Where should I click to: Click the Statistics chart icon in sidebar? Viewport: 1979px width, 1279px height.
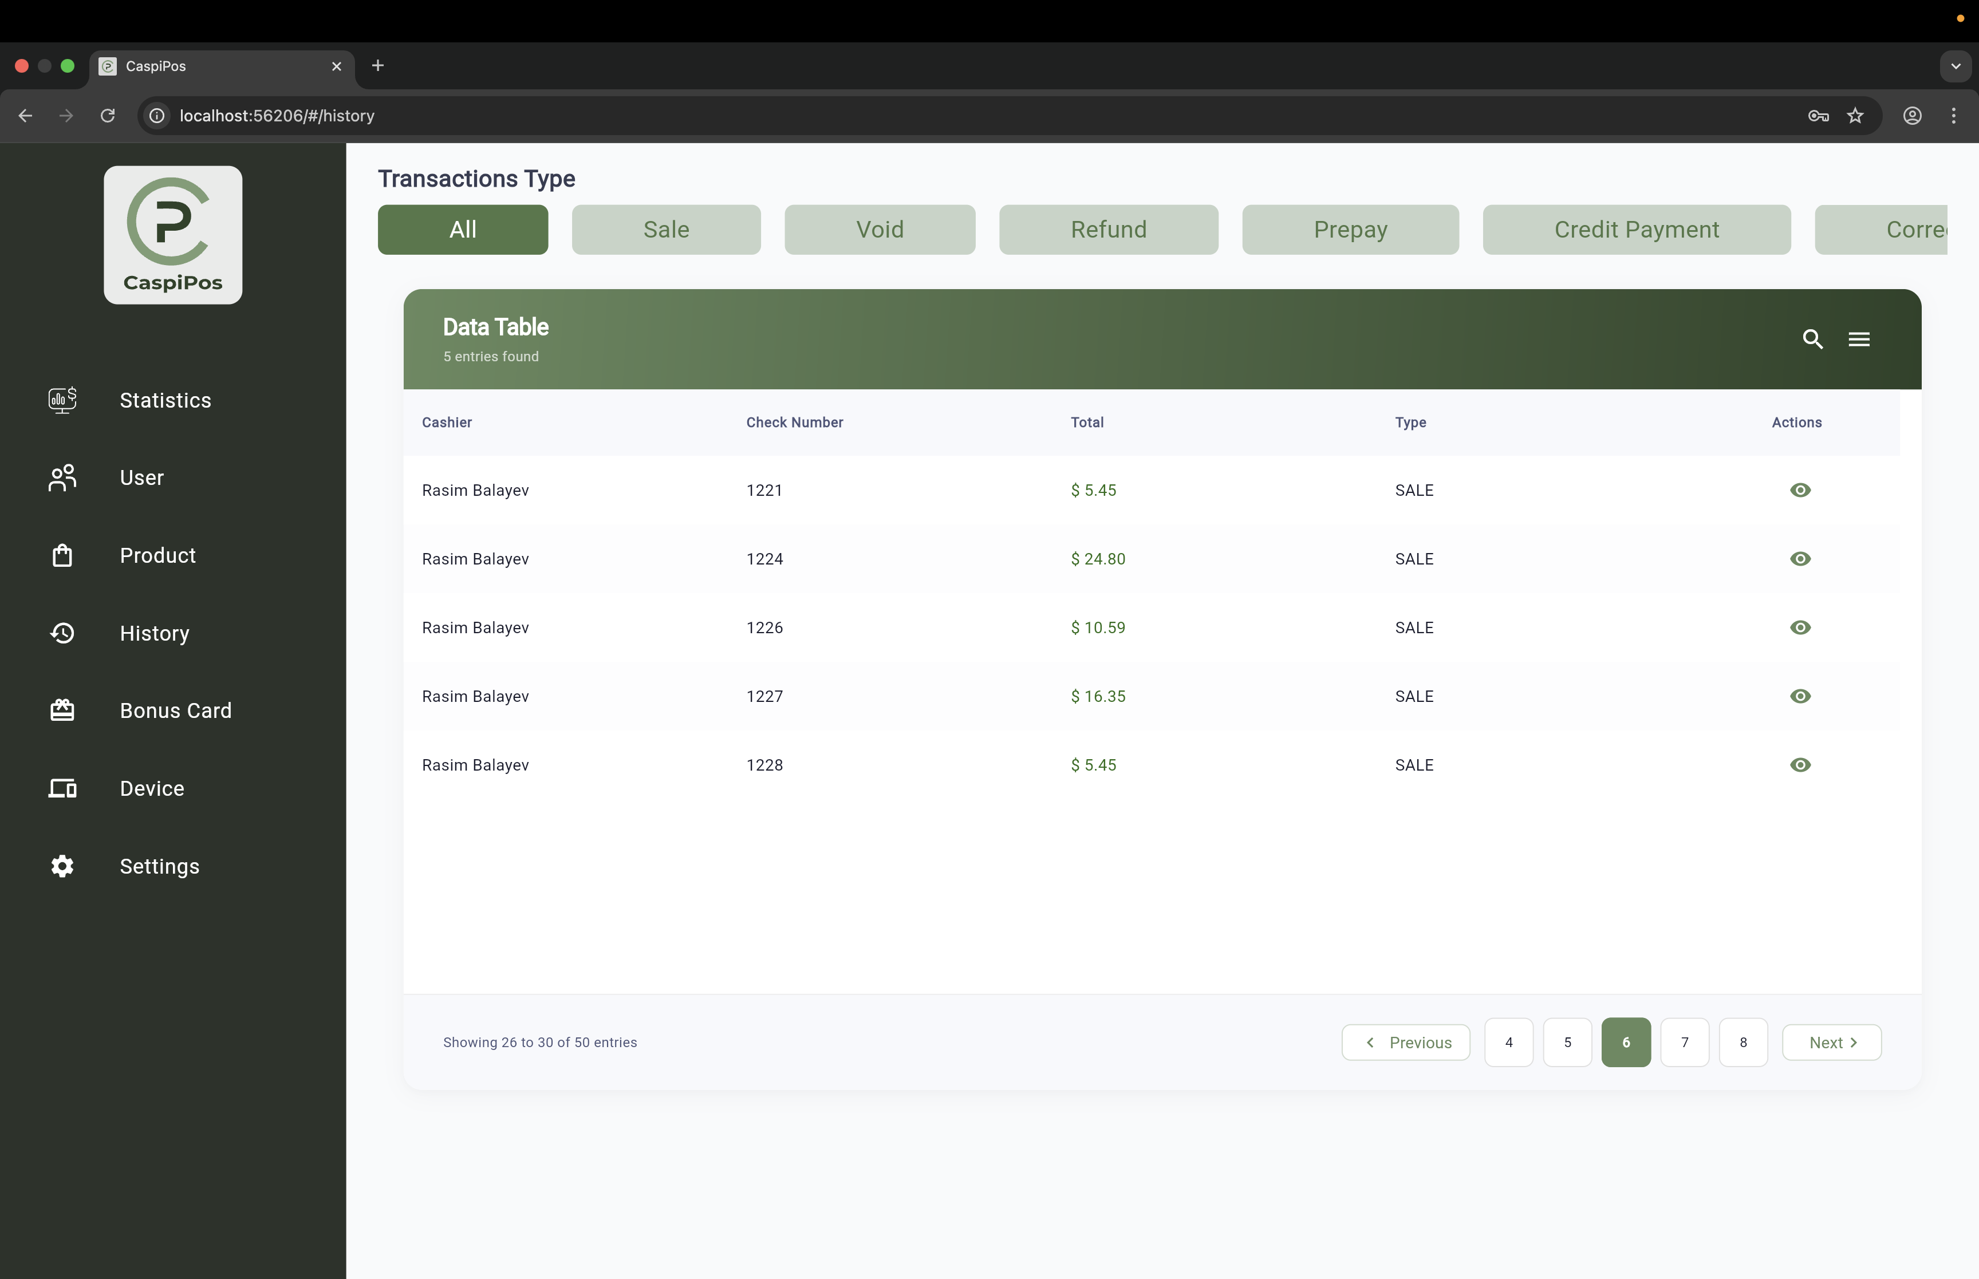(62, 400)
